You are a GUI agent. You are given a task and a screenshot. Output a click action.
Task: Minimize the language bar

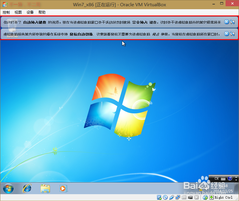236,177
